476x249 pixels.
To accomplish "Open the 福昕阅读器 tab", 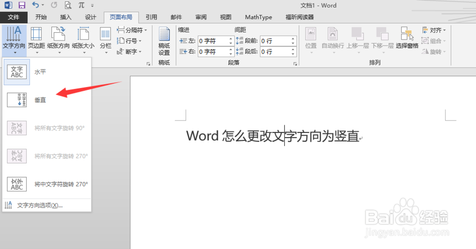I will pyautogui.click(x=299, y=17).
